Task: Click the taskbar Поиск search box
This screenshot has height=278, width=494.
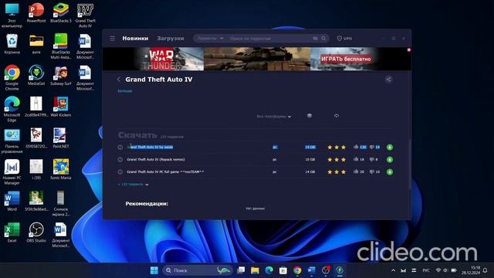Action: point(198,270)
